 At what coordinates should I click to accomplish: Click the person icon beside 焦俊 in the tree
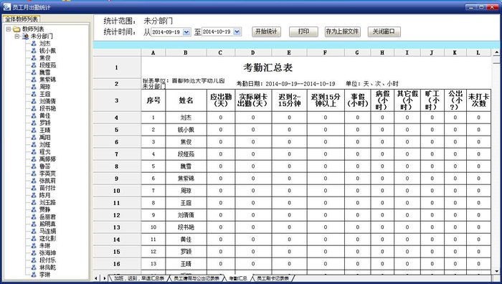[34, 58]
